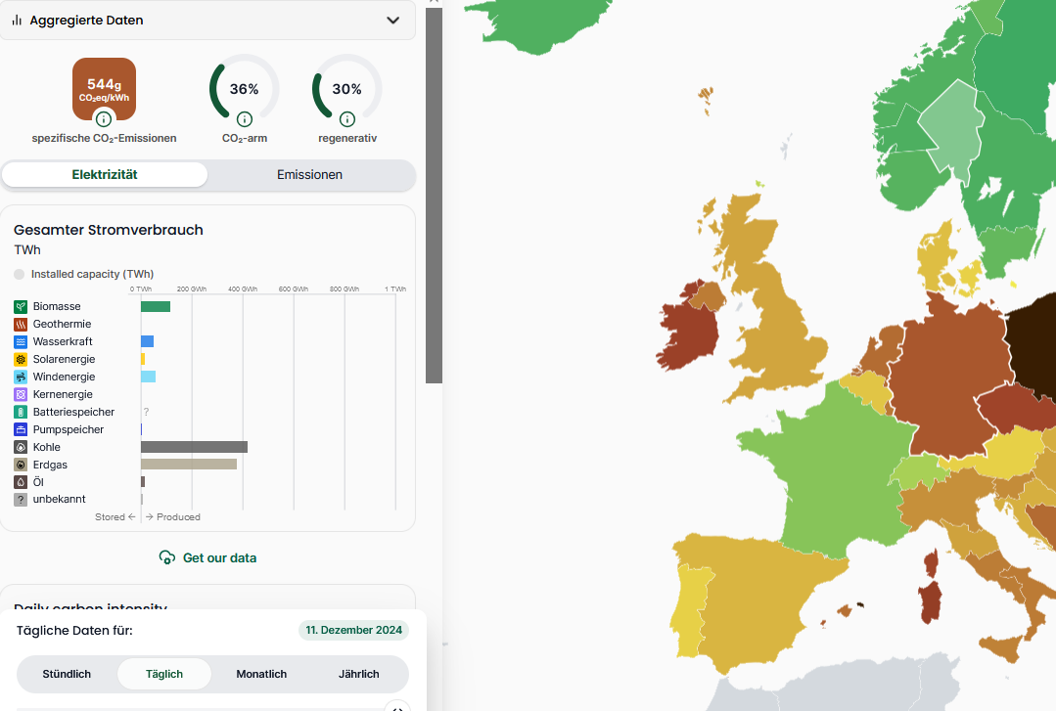Click the sidebar vertical scrollbar thumb

[x=435, y=196]
